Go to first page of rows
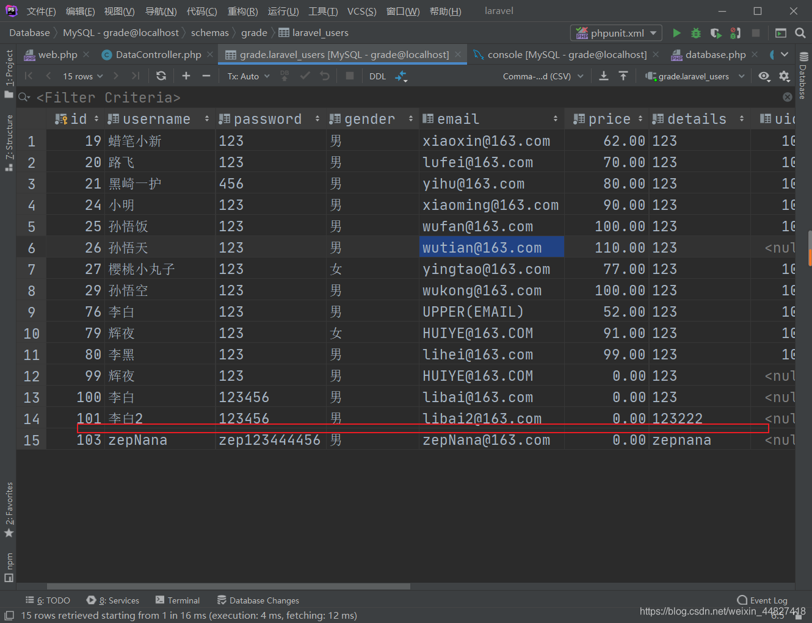 pyautogui.click(x=29, y=76)
